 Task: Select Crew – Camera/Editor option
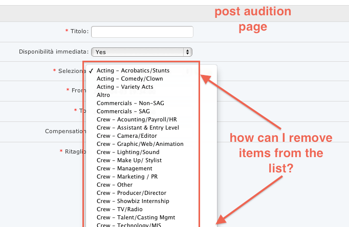coord(127,136)
